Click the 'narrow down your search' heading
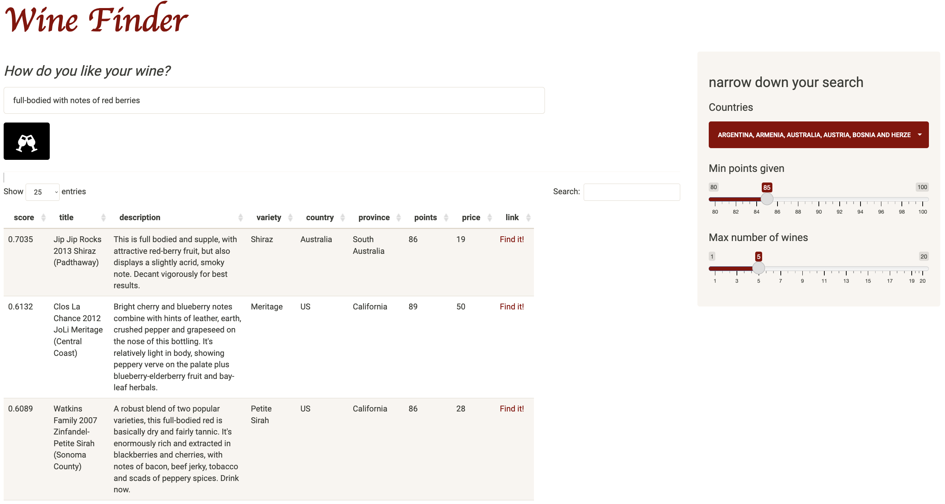This screenshot has height=504, width=945. pyautogui.click(x=786, y=82)
